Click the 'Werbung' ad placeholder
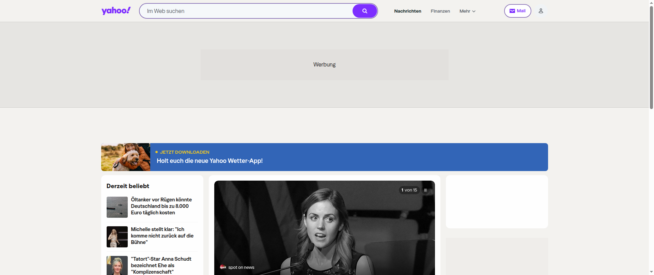The image size is (654, 275). (325, 65)
